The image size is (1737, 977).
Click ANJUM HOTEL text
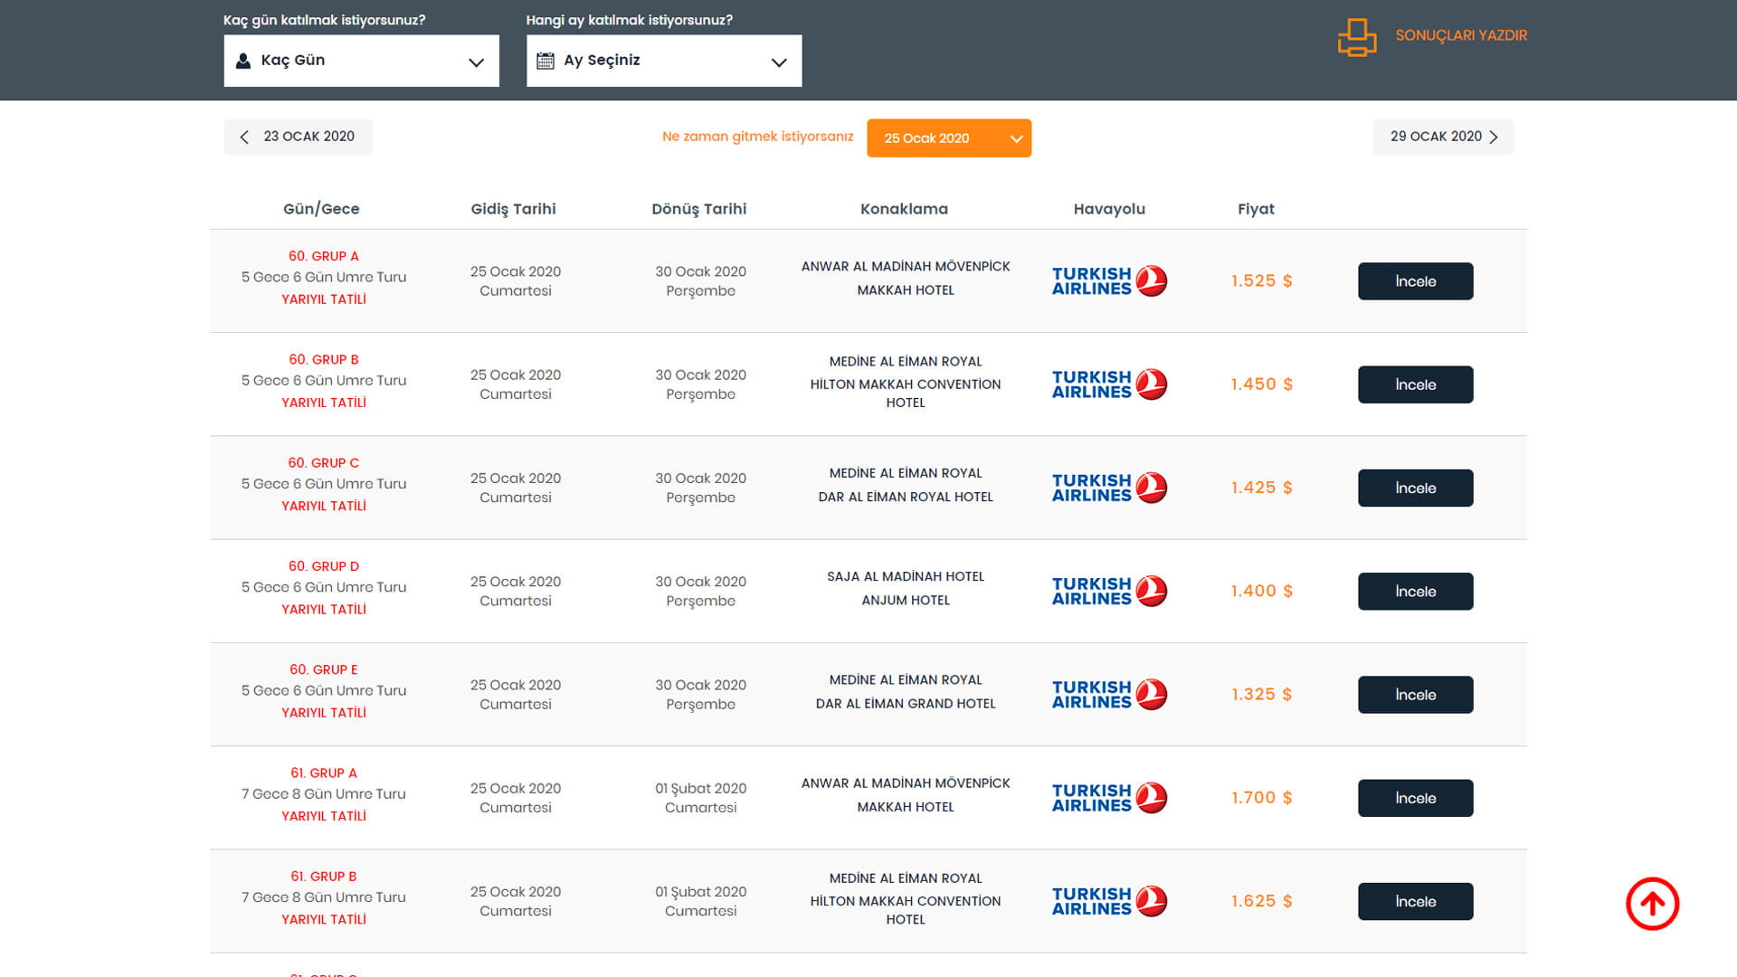point(906,600)
